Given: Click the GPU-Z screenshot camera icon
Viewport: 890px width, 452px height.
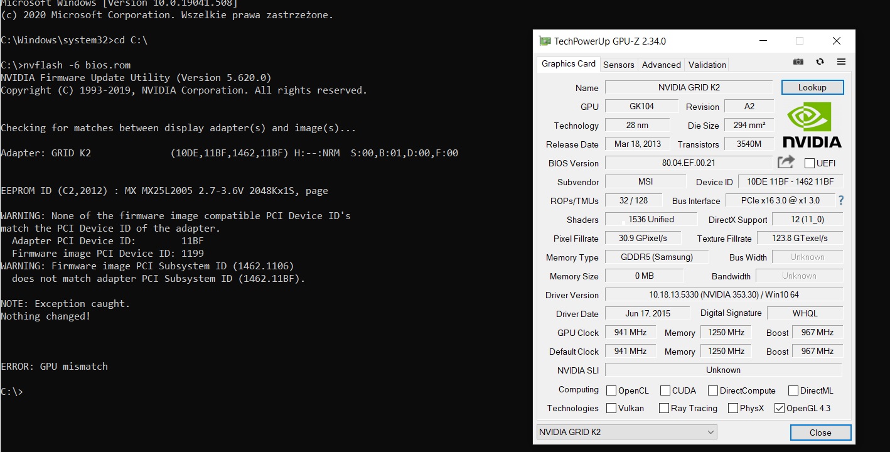Looking at the screenshot, I should point(798,62).
